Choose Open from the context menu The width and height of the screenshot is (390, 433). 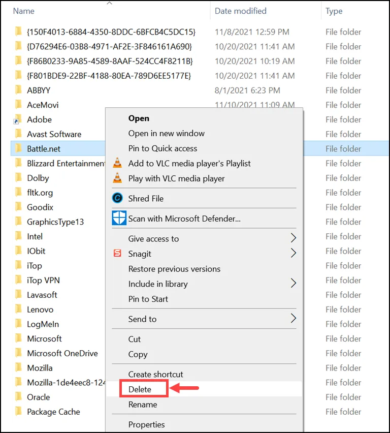139,118
